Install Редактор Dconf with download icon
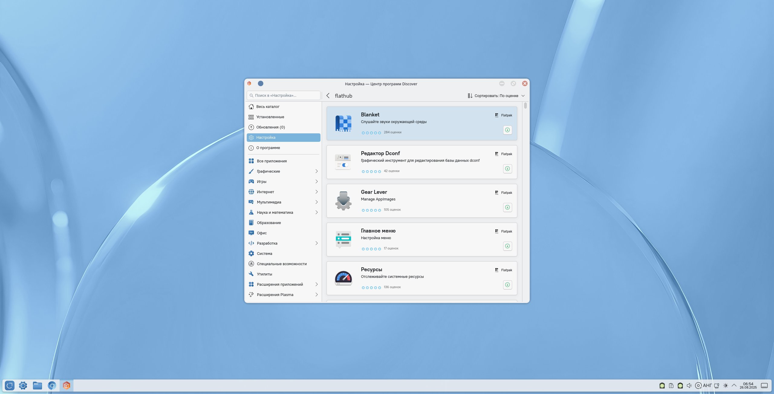The height and width of the screenshot is (394, 774). pyautogui.click(x=507, y=169)
